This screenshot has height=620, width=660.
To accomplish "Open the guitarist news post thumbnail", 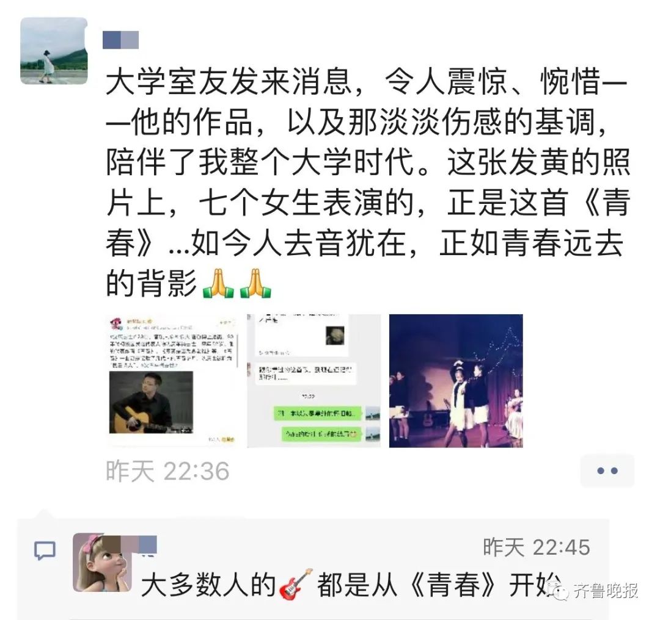I will [x=173, y=381].
